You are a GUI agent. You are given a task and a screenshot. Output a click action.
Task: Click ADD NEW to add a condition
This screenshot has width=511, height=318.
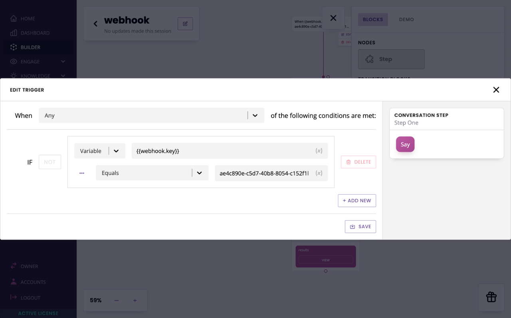tap(357, 201)
